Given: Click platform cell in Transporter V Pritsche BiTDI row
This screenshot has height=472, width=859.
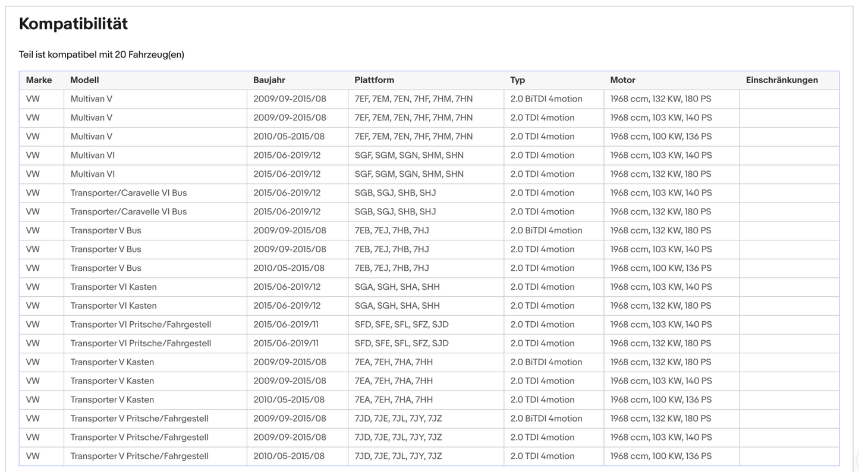Looking at the screenshot, I should (x=398, y=419).
